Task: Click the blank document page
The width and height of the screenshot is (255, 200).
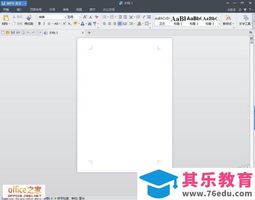Action: click(x=125, y=105)
